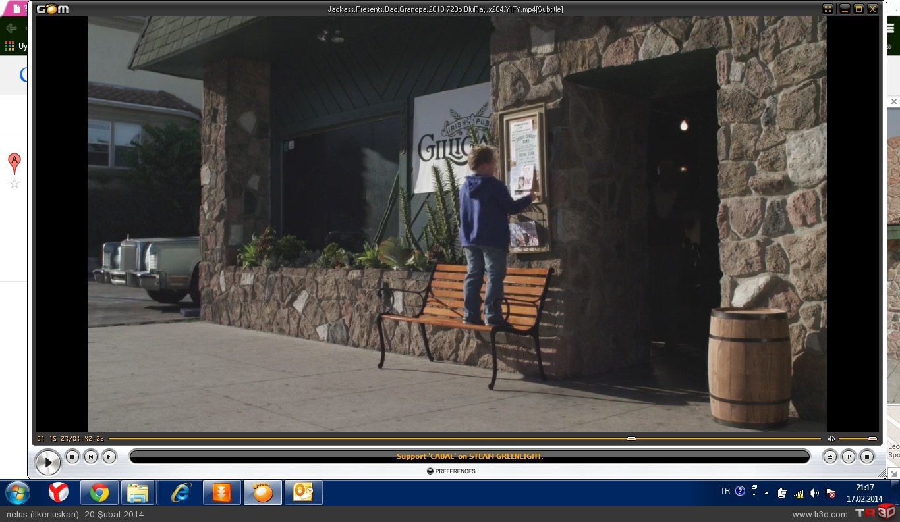Image resolution: width=900 pixels, height=522 pixels.
Task: Click the GOM logo menu
Action: (x=53, y=9)
